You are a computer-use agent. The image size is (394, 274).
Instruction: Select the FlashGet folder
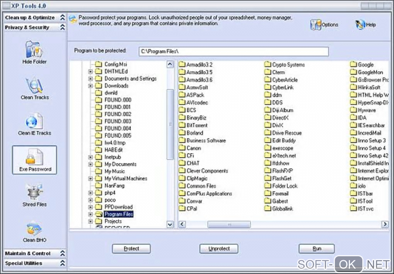tap(278, 178)
